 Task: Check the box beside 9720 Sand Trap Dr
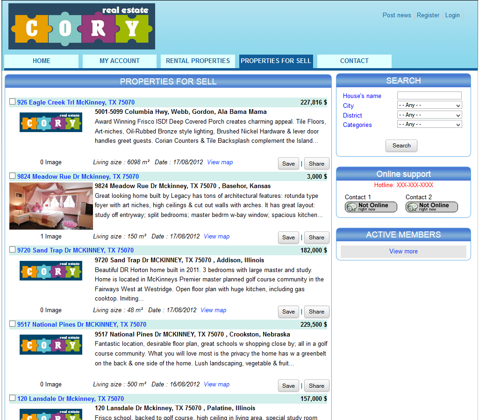(x=13, y=250)
